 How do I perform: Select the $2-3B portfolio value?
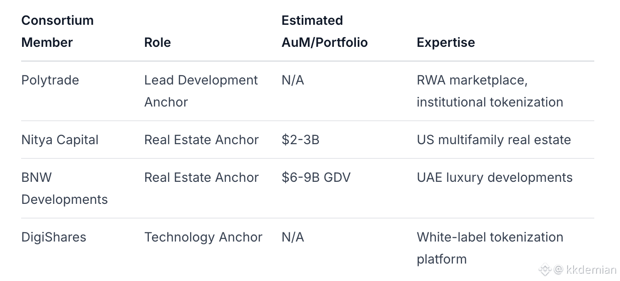pos(300,140)
